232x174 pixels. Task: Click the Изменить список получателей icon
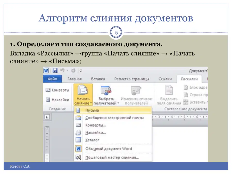pos(136,90)
